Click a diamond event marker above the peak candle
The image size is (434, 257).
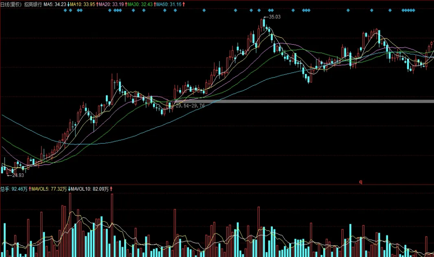[x=269, y=10]
